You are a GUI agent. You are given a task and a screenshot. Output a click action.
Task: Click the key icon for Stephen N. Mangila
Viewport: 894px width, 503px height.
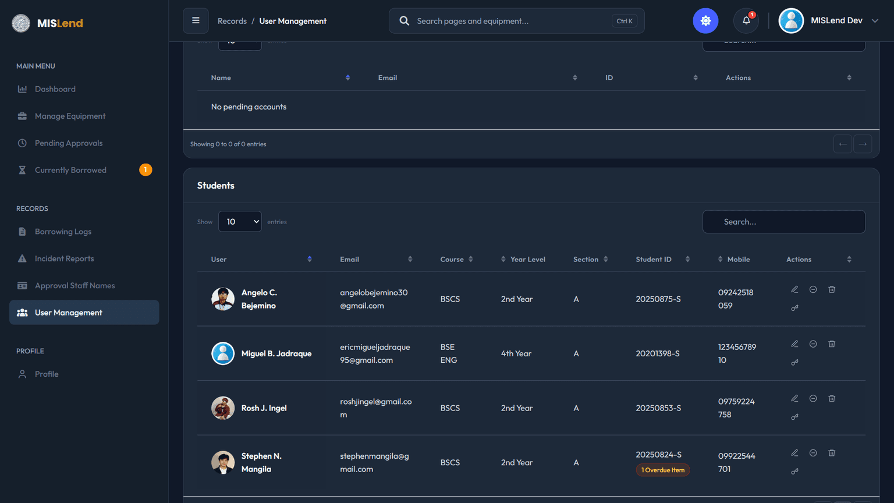click(794, 471)
